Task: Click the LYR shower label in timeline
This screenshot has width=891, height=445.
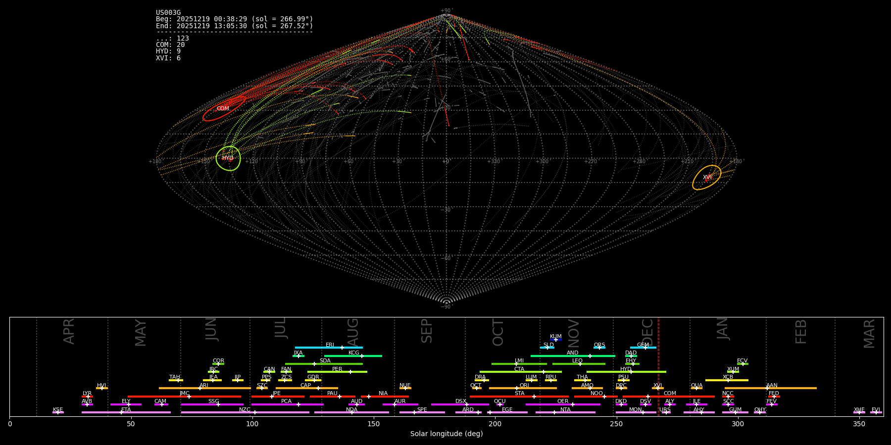Action: [x=87, y=393]
